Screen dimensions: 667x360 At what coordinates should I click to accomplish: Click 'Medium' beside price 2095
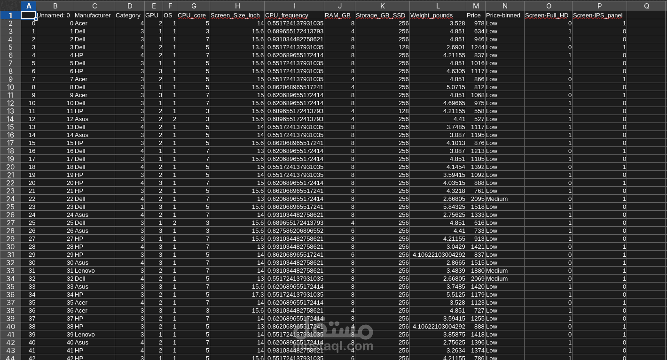[x=505, y=199]
